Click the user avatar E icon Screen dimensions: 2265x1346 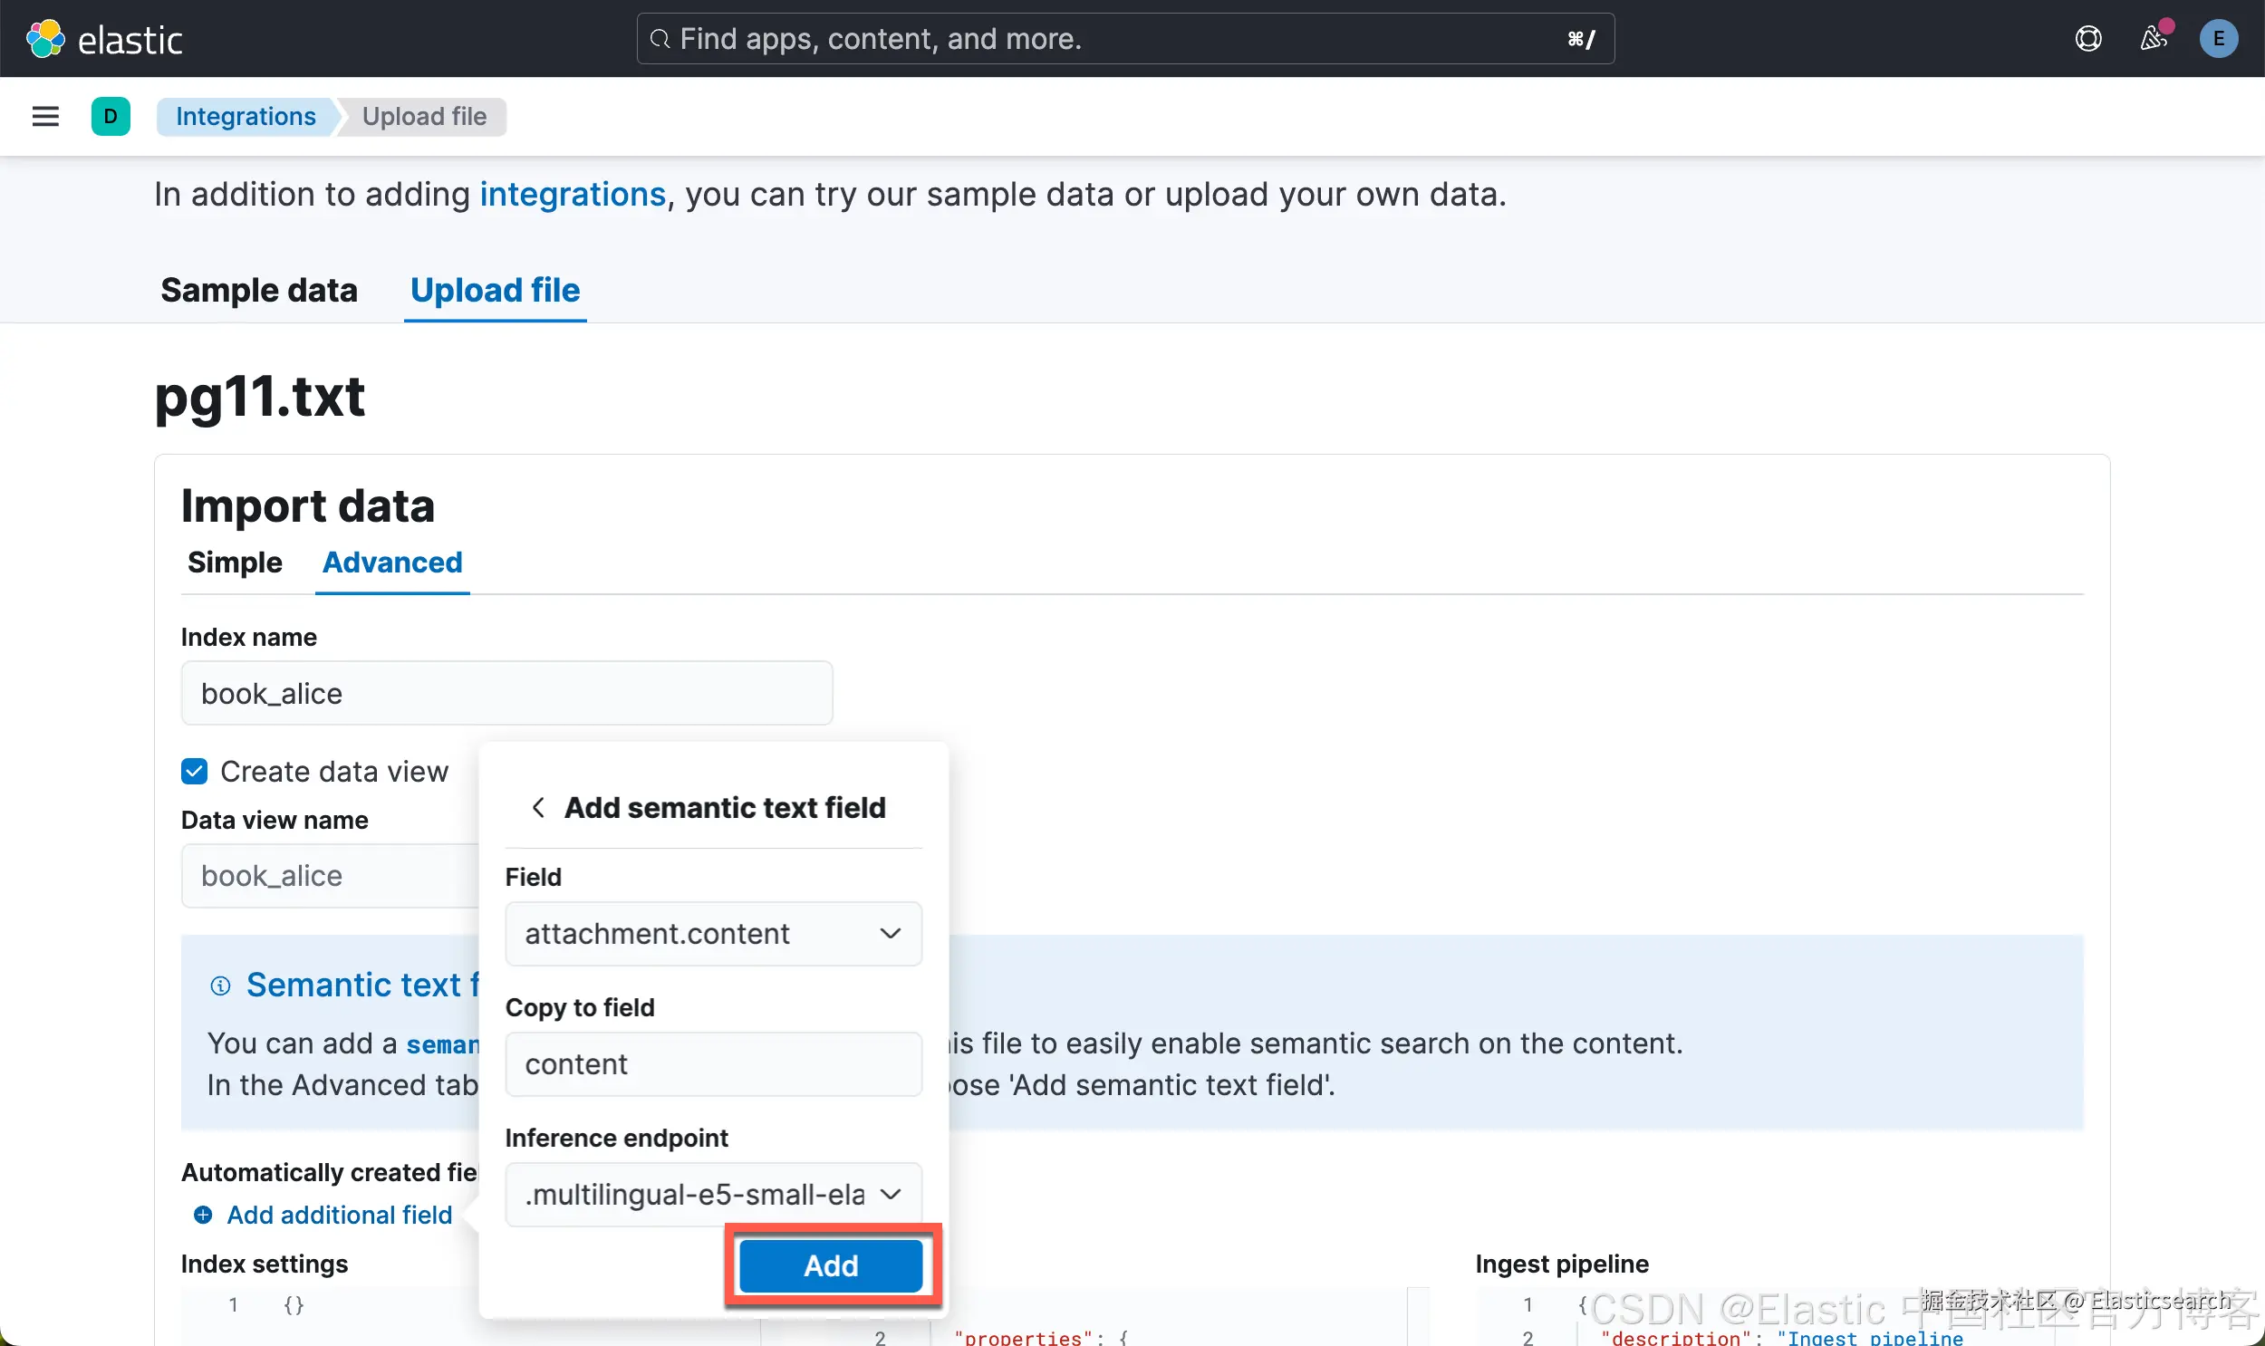click(x=2218, y=39)
